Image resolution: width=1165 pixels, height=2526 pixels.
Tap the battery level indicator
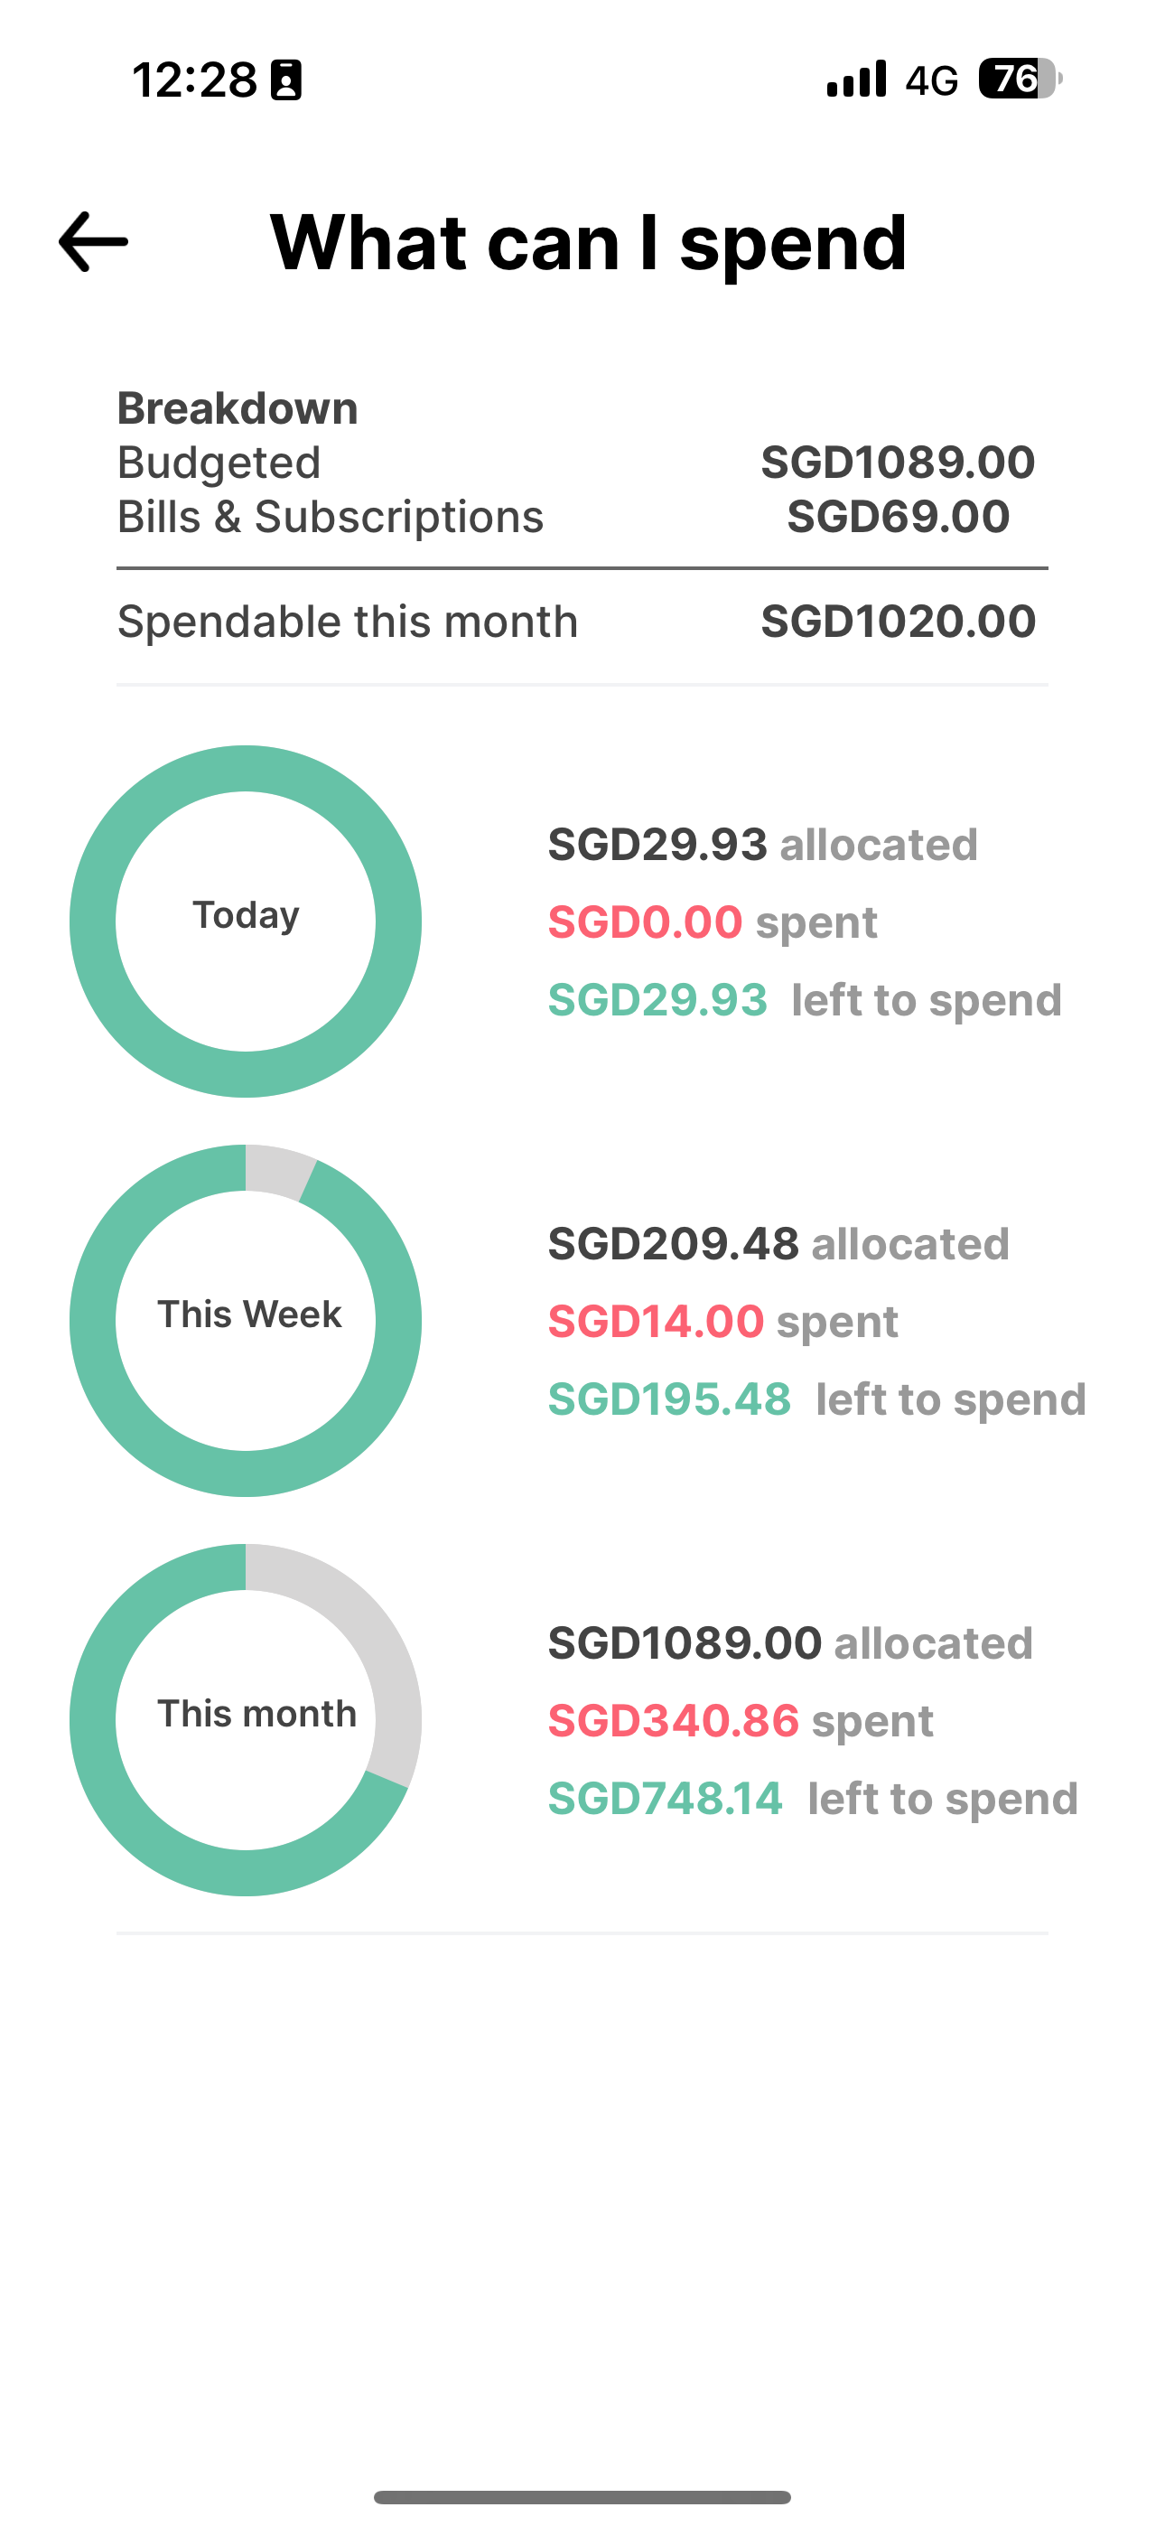click(x=1019, y=80)
